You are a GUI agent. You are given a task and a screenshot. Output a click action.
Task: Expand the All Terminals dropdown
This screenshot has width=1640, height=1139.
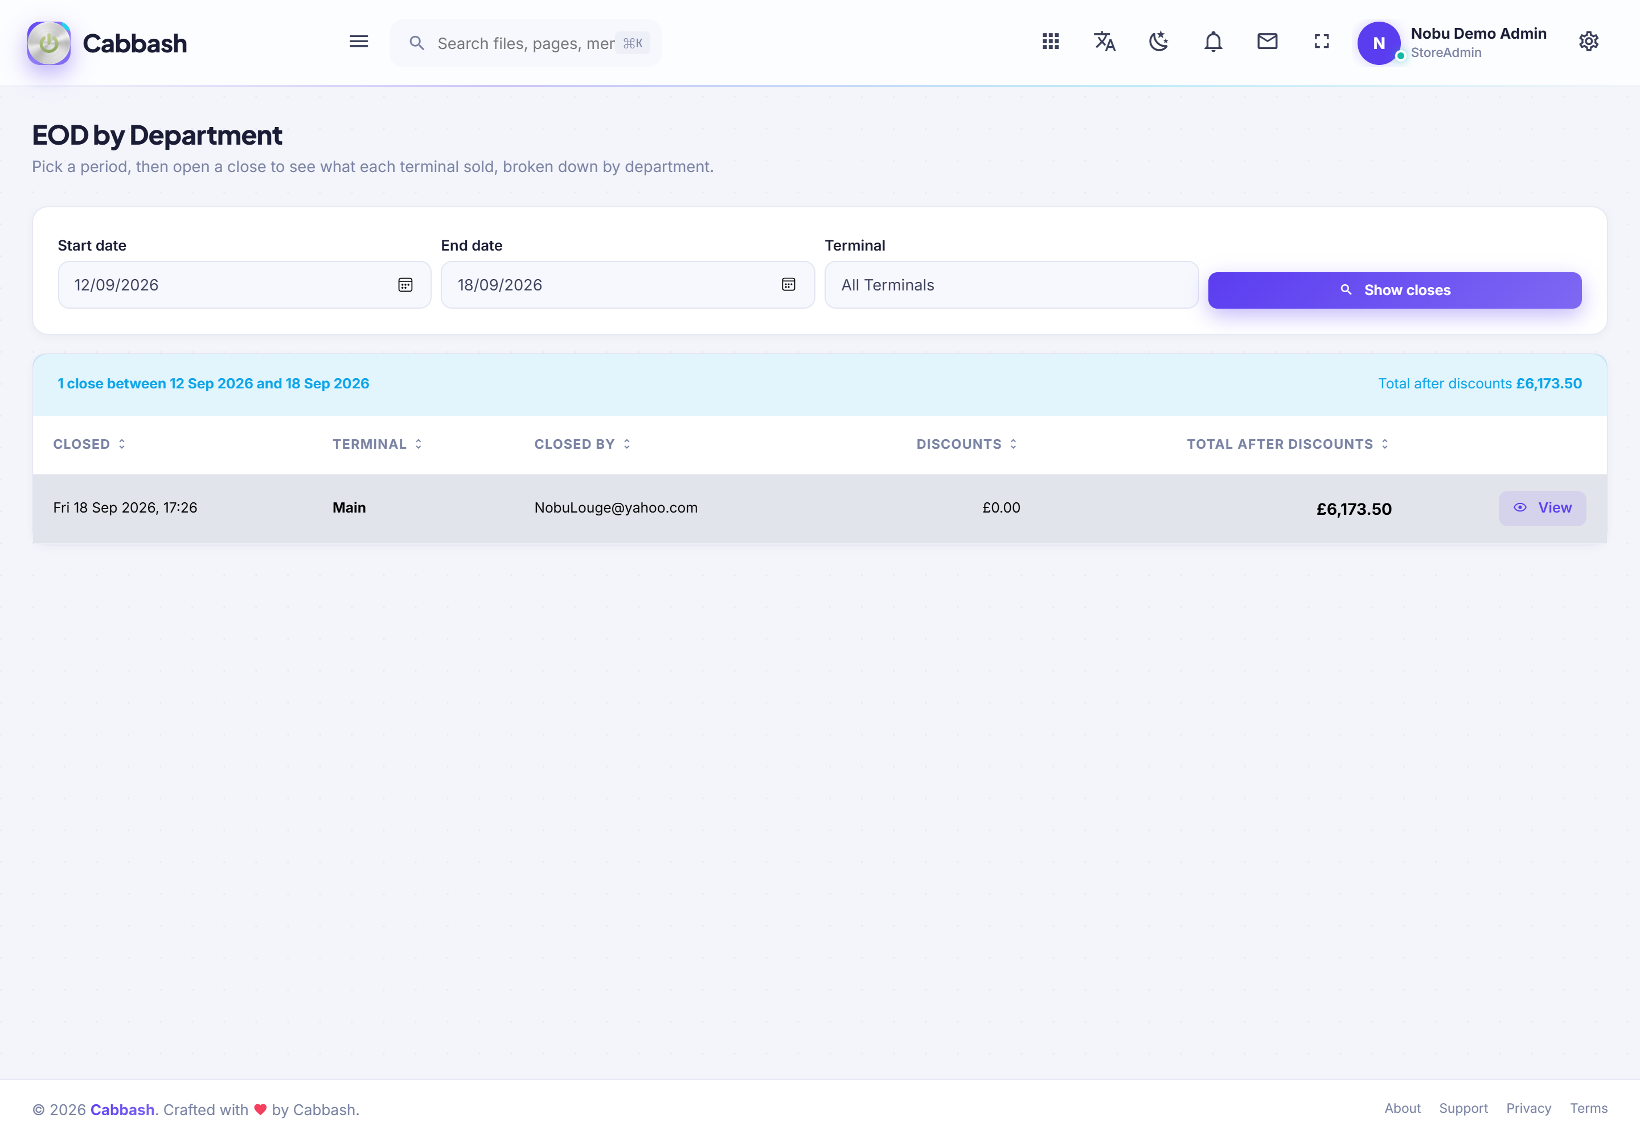(1011, 285)
